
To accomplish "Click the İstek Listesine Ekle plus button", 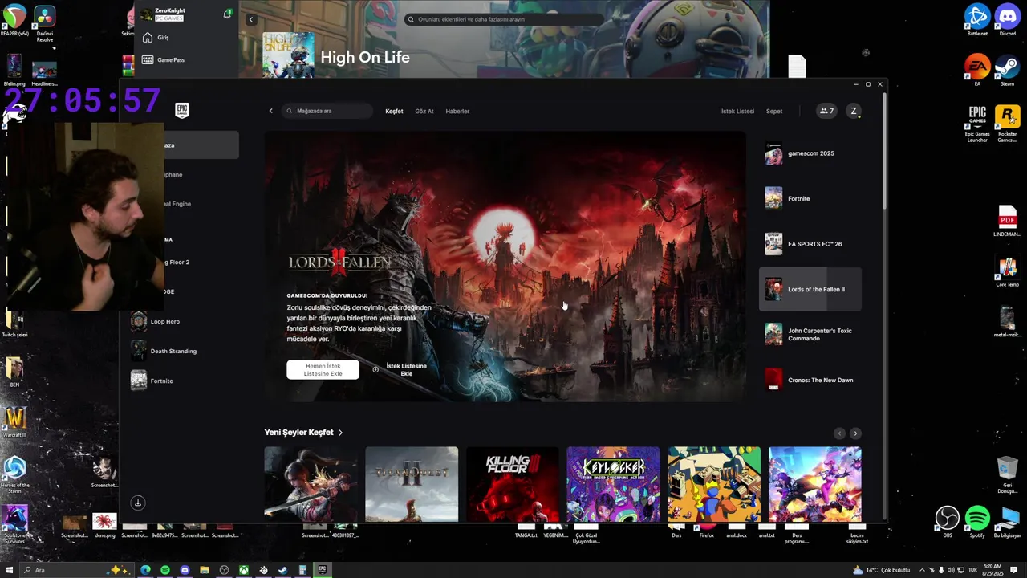I will pyautogui.click(x=400, y=369).
